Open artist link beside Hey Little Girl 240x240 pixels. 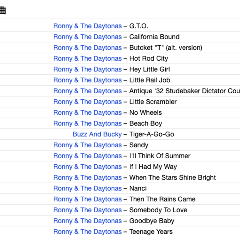(x=87, y=69)
